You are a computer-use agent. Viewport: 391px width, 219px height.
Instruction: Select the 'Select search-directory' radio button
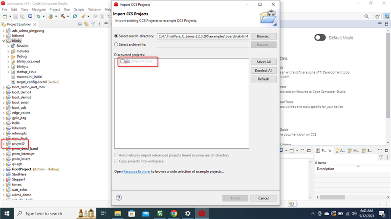tap(116, 36)
